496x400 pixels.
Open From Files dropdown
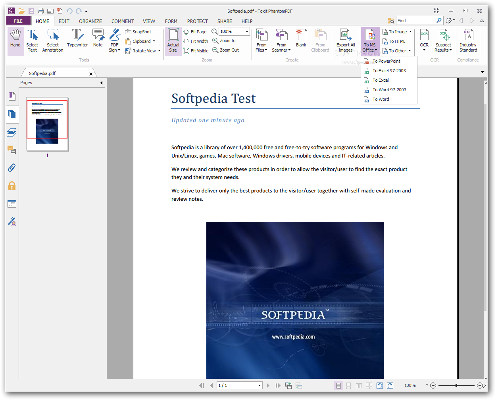click(x=261, y=41)
